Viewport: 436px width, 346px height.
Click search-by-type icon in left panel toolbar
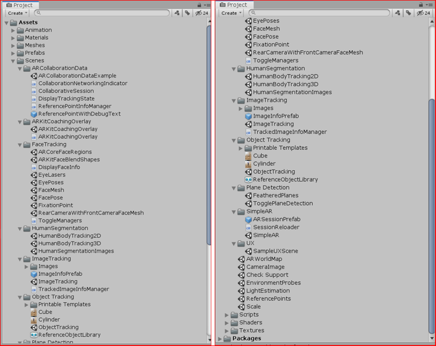point(177,13)
